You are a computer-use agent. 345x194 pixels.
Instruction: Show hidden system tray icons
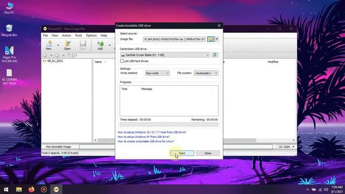[x=308, y=189]
